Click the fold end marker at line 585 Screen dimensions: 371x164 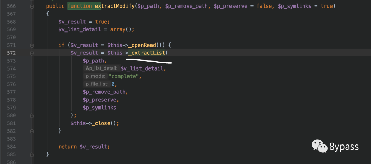click(x=32, y=154)
